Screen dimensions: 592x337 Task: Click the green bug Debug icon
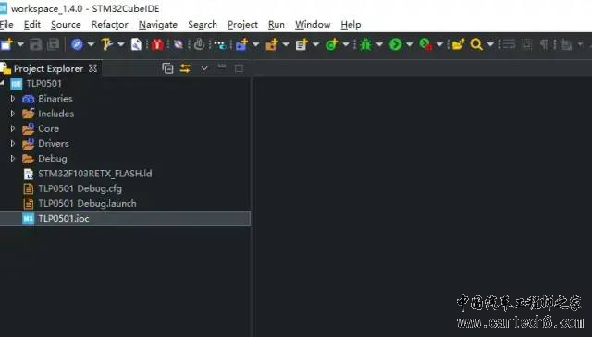coord(365,44)
